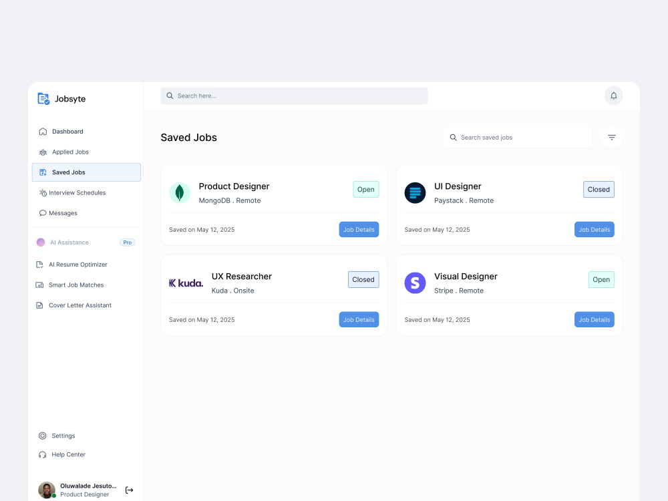Click the "Visual Designer" job title
This screenshot has height=501, width=668.
466,277
